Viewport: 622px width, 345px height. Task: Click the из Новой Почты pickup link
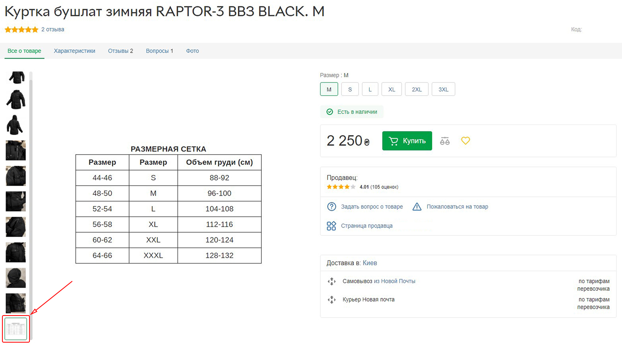pyautogui.click(x=394, y=281)
